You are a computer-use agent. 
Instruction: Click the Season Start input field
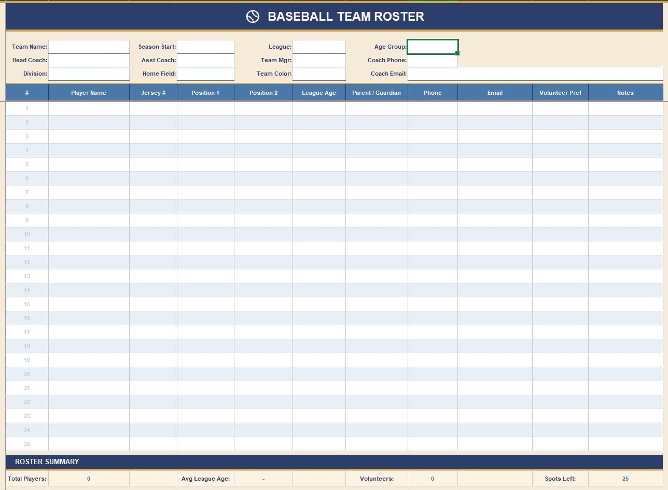coord(205,47)
